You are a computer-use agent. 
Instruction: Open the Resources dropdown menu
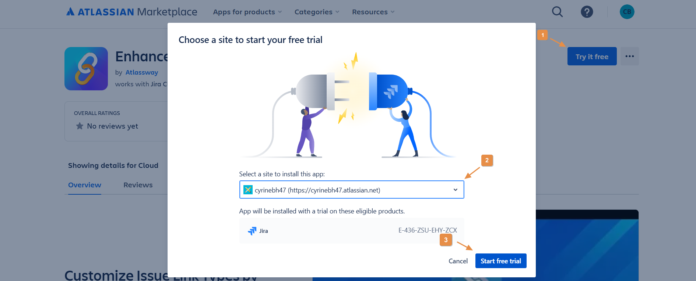(373, 12)
